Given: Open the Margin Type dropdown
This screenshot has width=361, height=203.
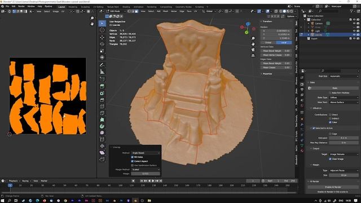Looking at the screenshot, I should (x=344, y=170).
